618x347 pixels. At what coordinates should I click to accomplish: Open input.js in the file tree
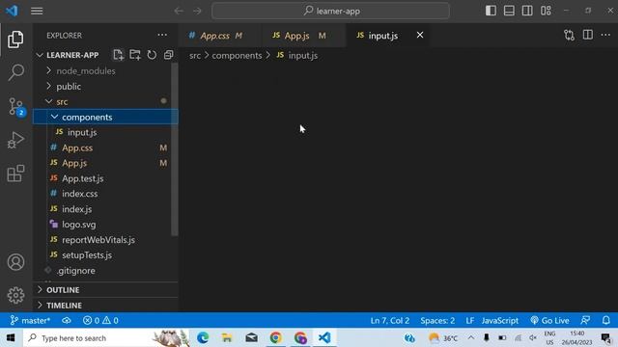[105, 132]
